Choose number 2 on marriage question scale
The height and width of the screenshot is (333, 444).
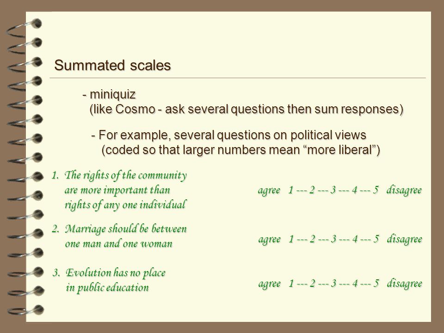coord(312,239)
